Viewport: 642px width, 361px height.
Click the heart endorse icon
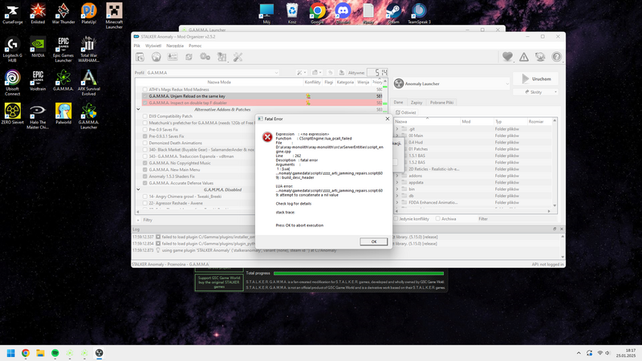pyautogui.click(x=507, y=57)
